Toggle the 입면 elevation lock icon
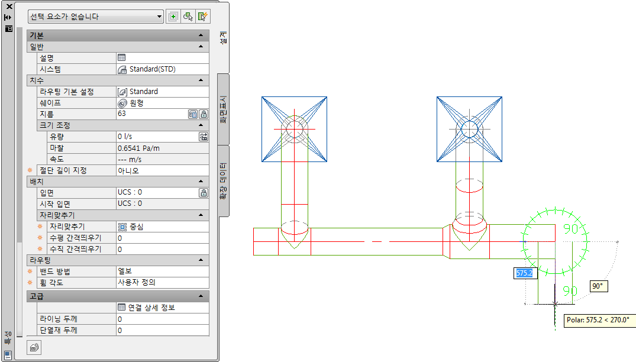 point(204,193)
